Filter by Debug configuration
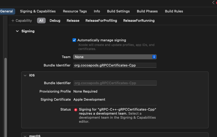Screen dimensions: 217x137 click(55, 21)
